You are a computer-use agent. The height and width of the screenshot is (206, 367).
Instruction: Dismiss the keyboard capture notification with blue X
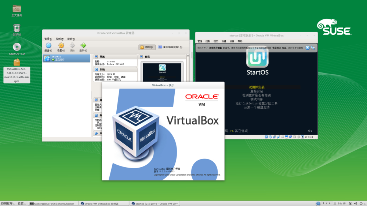(x=308, y=48)
